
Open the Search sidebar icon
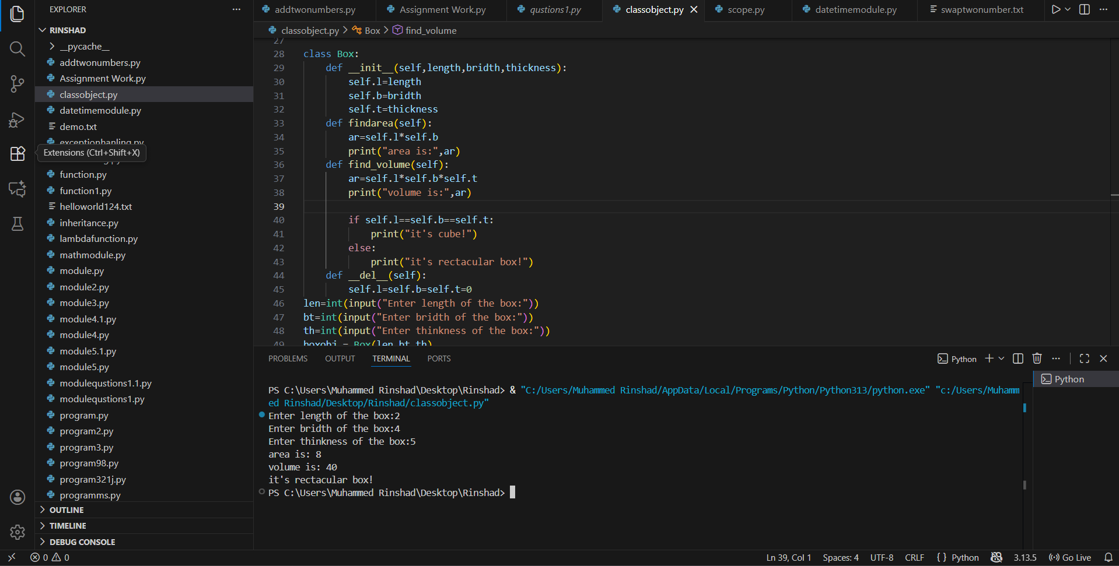click(17, 49)
